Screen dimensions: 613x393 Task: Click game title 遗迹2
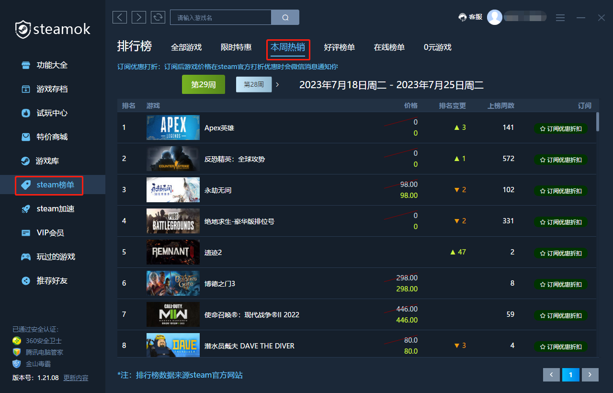click(x=213, y=253)
